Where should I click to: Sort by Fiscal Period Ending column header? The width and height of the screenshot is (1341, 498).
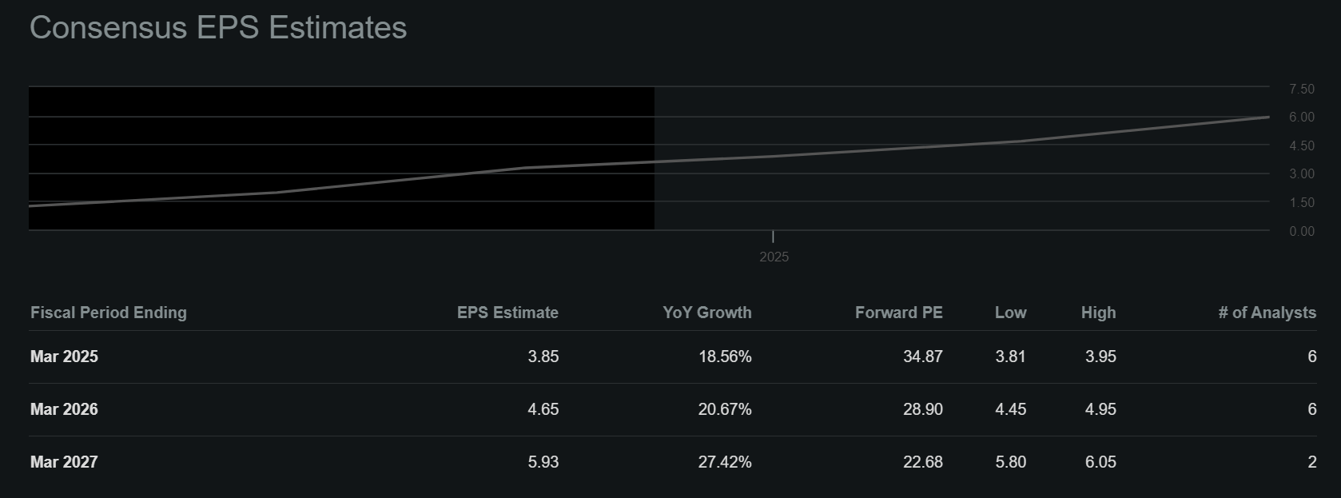pyautogui.click(x=109, y=313)
